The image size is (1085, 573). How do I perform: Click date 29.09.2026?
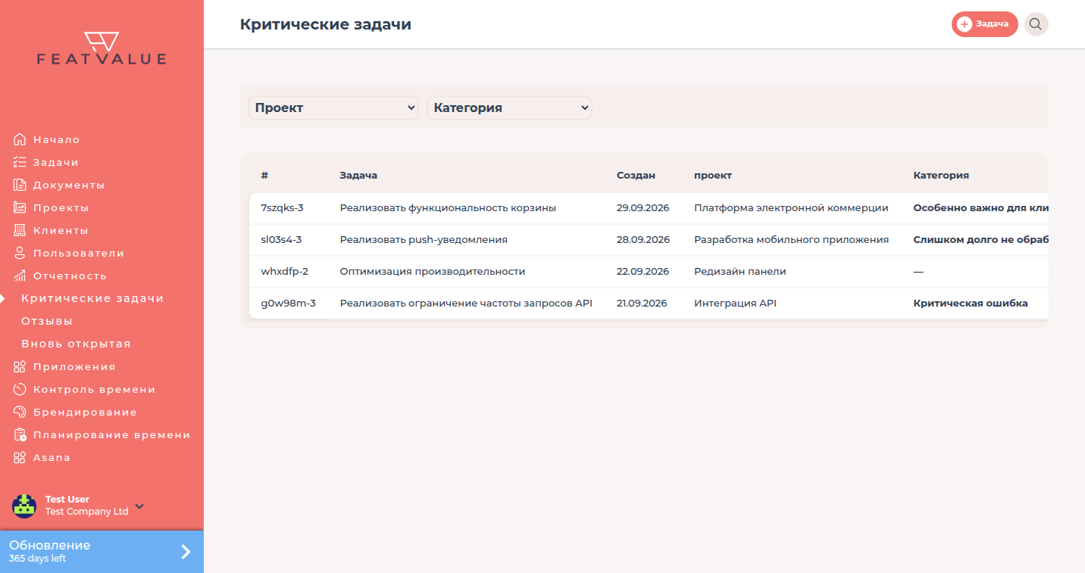(643, 207)
